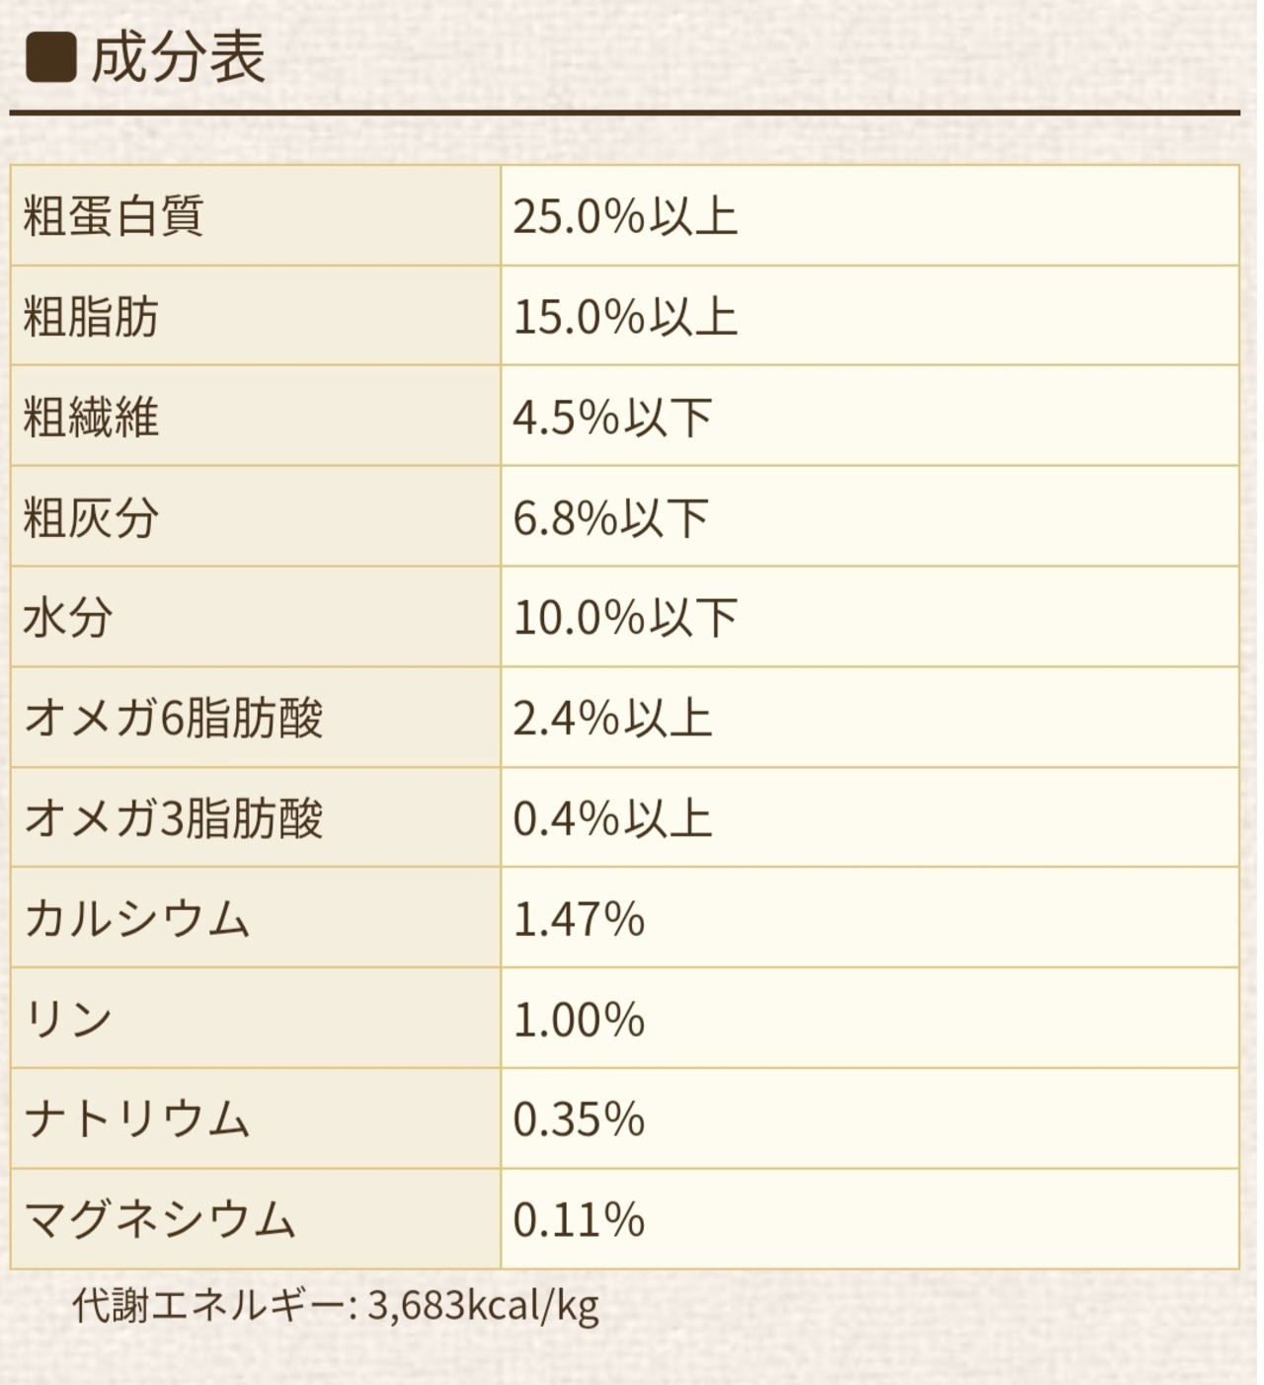Click the 10.0%以下 value
The width and height of the screenshot is (1264, 1385).
tap(625, 619)
